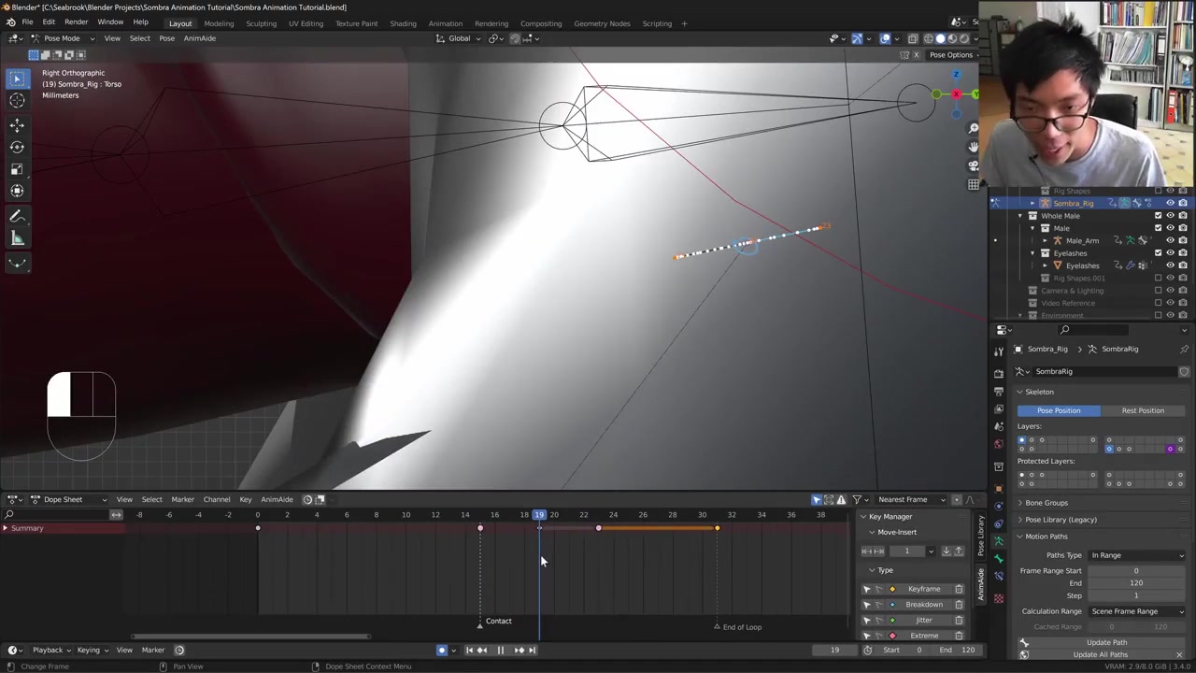Open the Render menu
This screenshot has width=1196, height=673.
coord(76,22)
